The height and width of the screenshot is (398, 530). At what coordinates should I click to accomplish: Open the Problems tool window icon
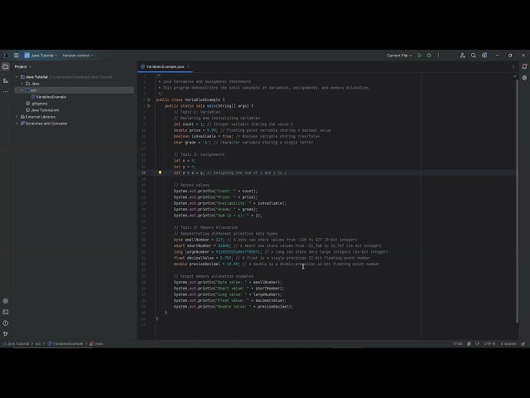(6, 323)
